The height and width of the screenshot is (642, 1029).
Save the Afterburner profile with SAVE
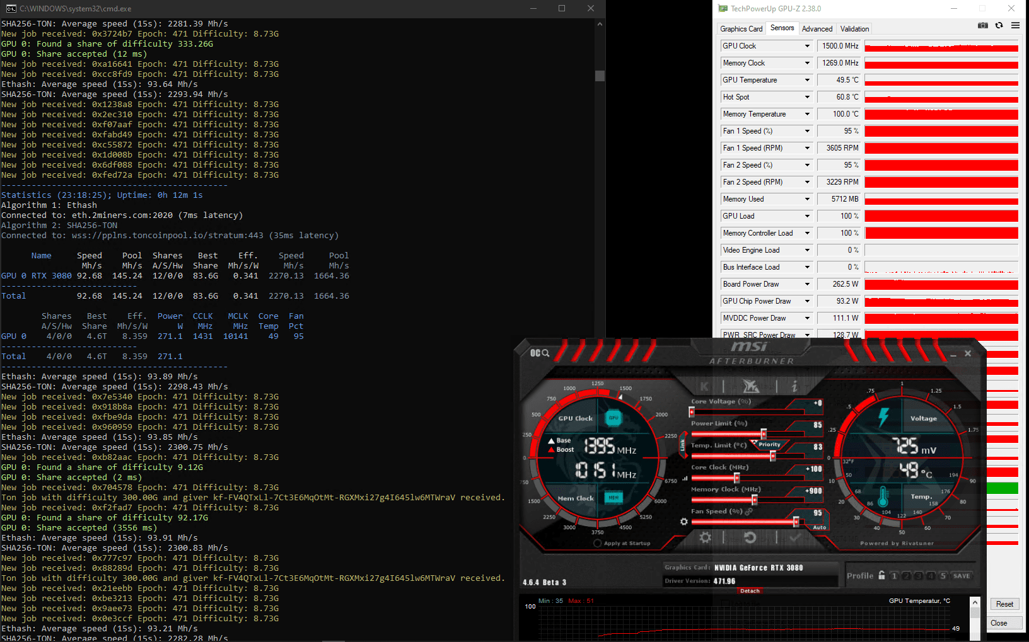click(962, 576)
